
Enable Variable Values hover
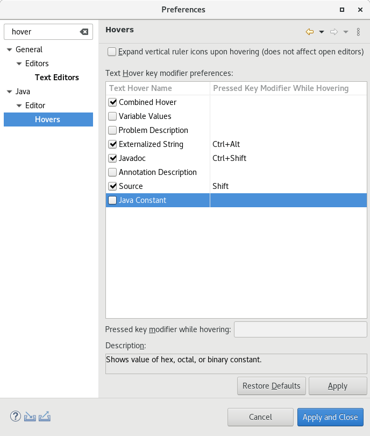point(112,116)
